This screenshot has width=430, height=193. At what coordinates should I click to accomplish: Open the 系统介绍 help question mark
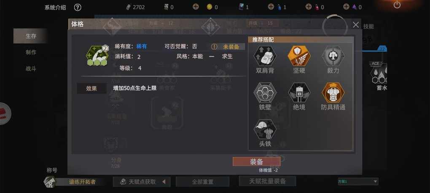point(78,8)
